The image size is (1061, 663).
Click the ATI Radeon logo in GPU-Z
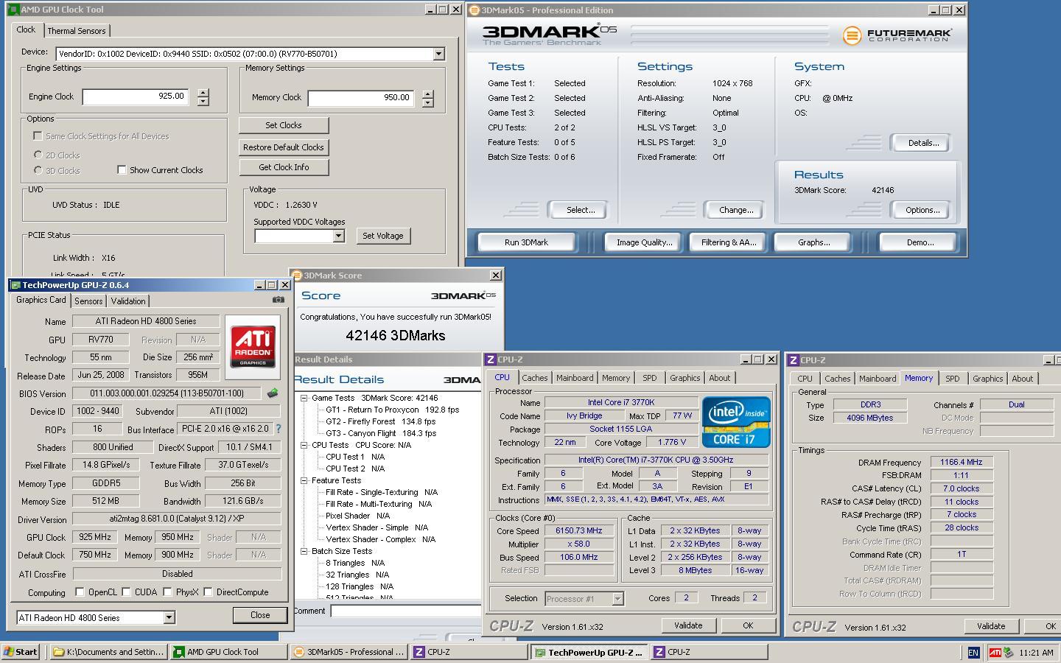tap(253, 347)
